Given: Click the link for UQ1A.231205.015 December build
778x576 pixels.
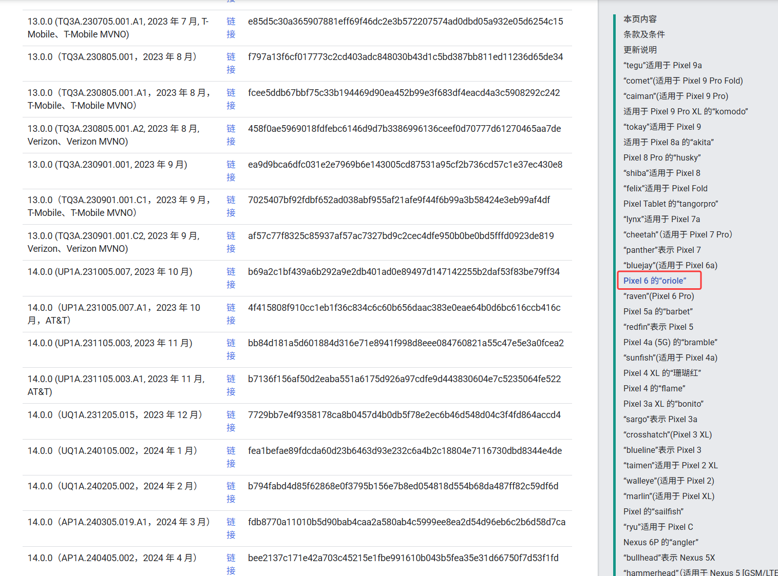Looking at the screenshot, I should coord(231,421).
